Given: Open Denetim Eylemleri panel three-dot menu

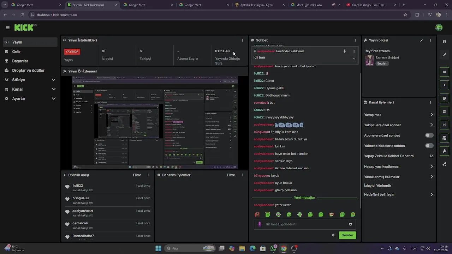Looking at the screenshot, I should tap(242, 175).
